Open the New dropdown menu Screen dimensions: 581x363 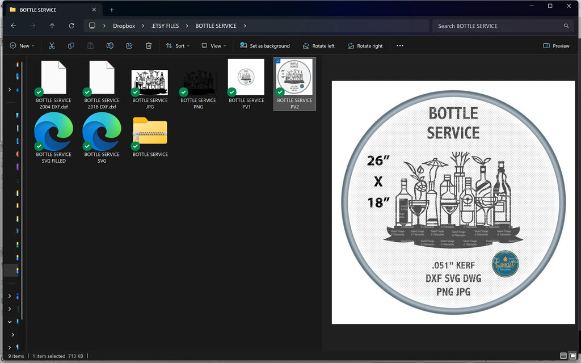[x=22, y=45]
